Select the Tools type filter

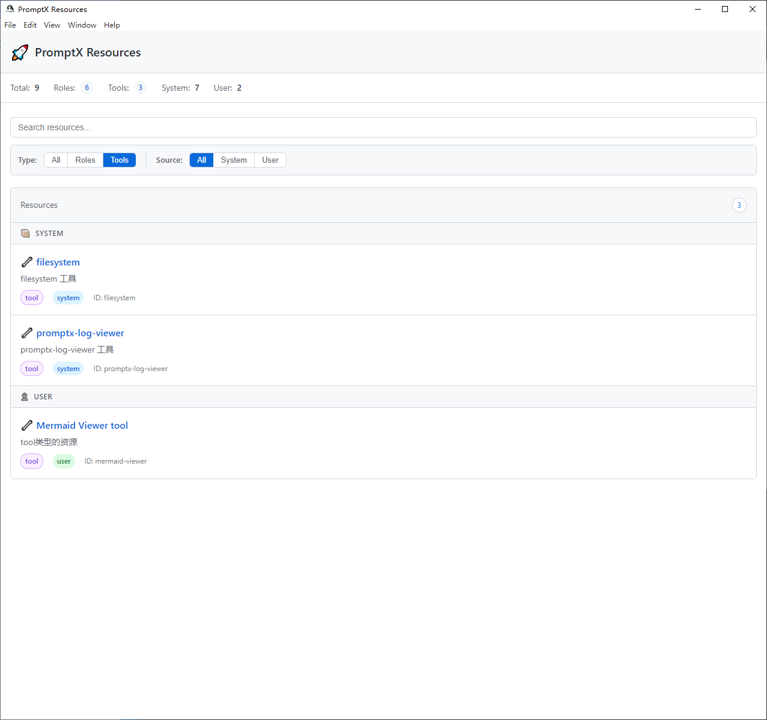pyautogui.click(x=120, y=160)
